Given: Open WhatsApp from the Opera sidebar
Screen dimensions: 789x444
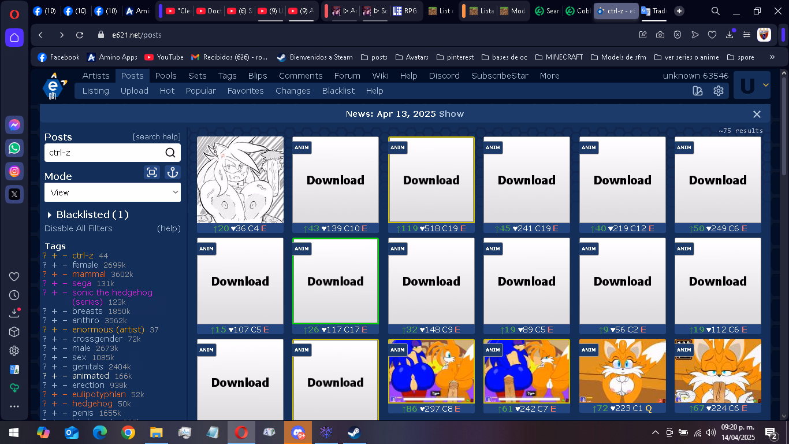Looking at the screenshot, I should coord(14,148).
